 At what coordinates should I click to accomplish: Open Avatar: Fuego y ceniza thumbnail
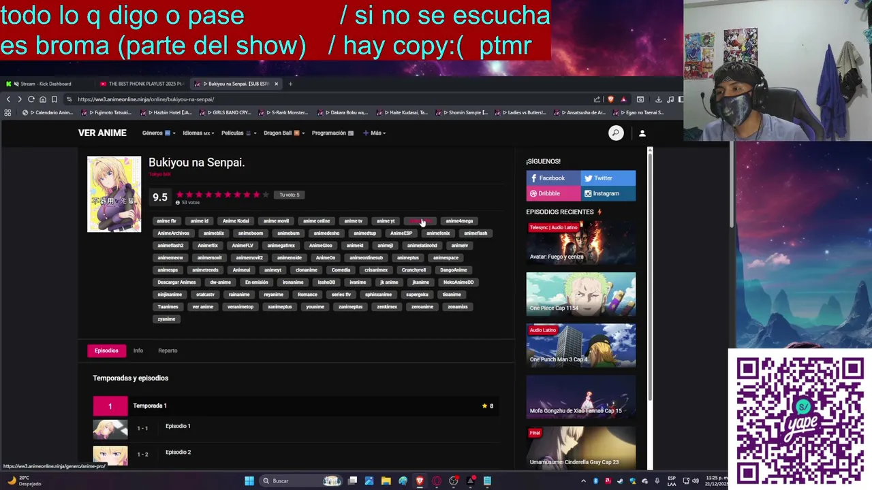coord(580,242)
